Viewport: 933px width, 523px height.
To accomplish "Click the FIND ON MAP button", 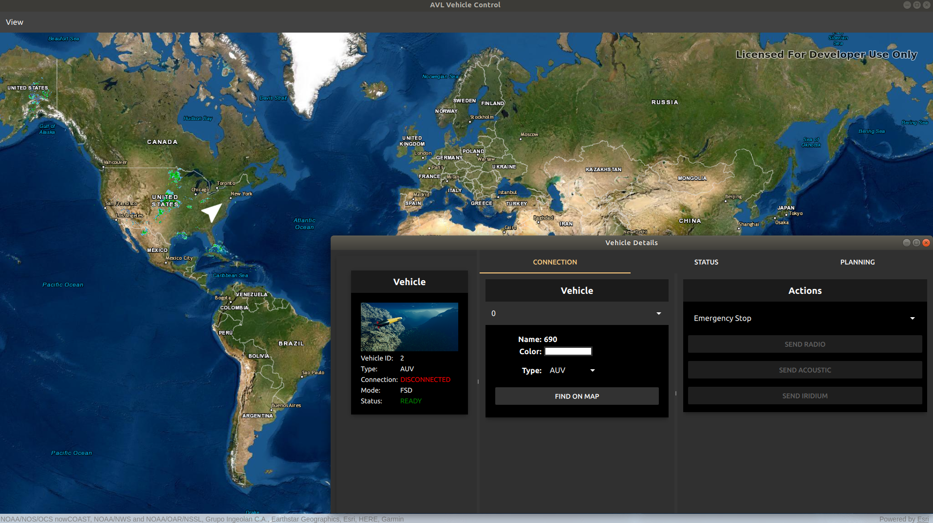I will coord(577,396).
